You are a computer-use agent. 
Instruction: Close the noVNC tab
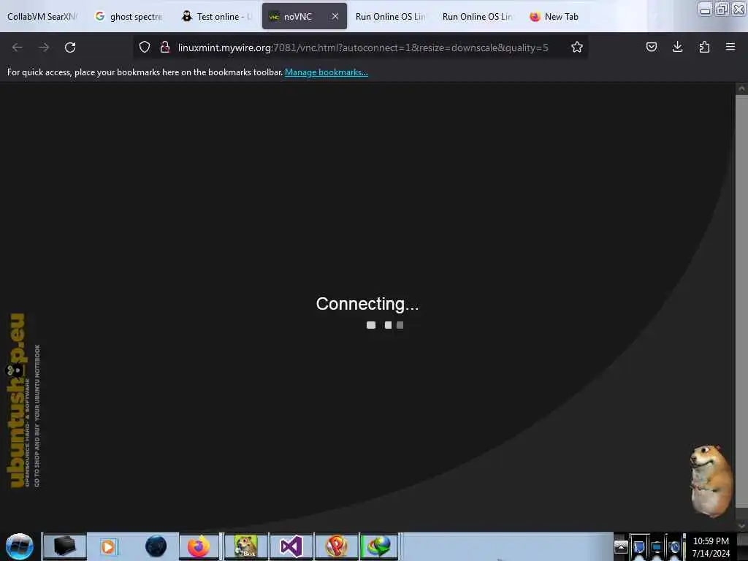pyautogui.click(x=335, y=16)
